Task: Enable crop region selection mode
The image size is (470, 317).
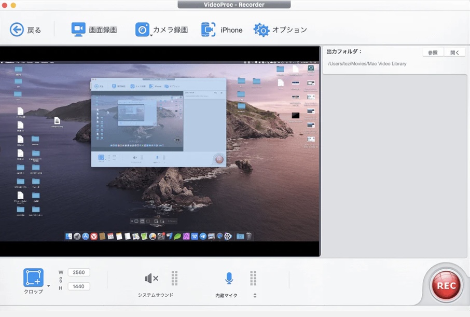Action: coord(33,278)
